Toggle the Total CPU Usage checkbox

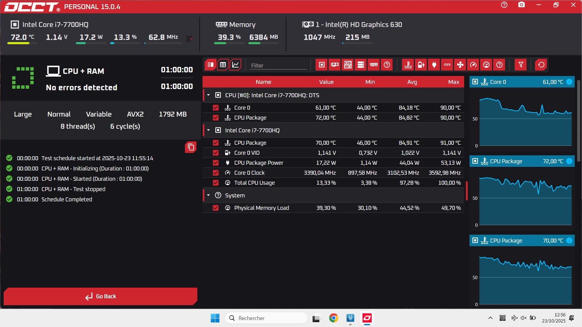[216, 183]
